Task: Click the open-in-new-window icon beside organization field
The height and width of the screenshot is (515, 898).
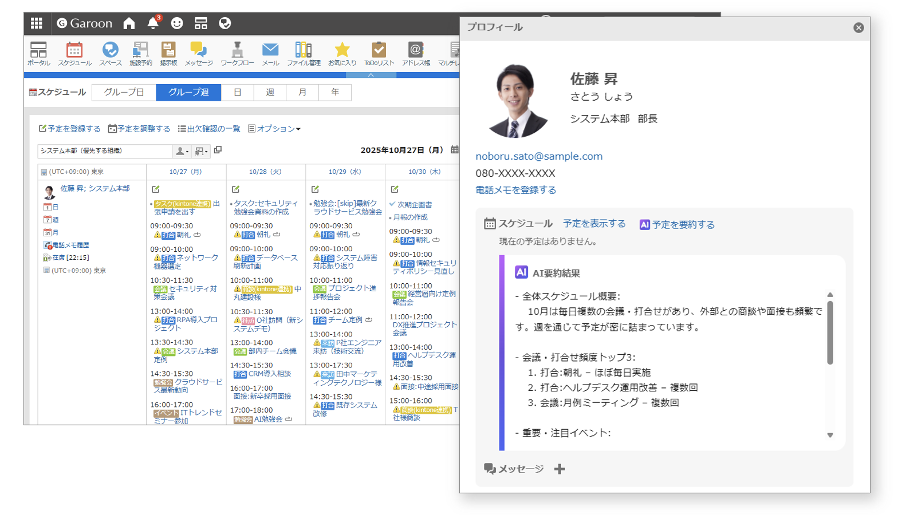Action: [x=218, y=150]
